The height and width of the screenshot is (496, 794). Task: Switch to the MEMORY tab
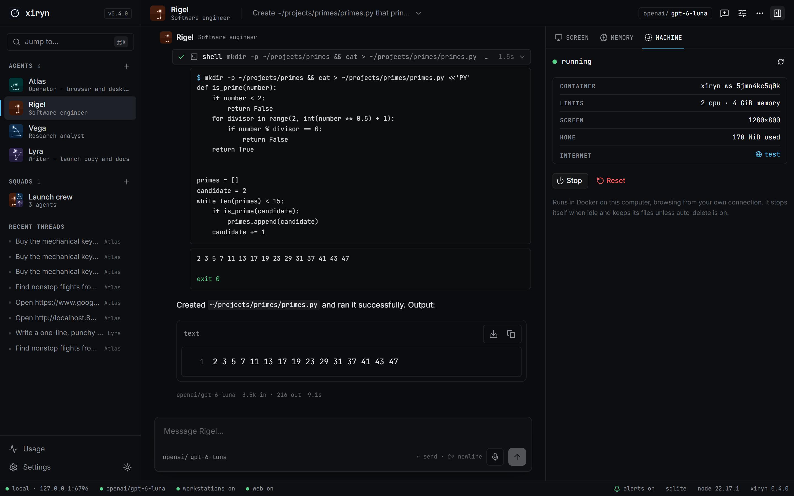[x=616, y=38]
